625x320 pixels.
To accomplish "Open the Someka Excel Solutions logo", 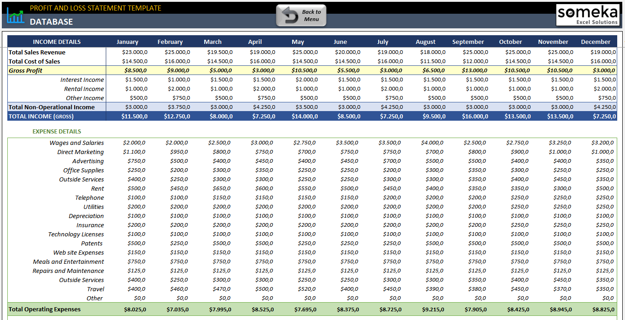I will [x=588, y=15].
